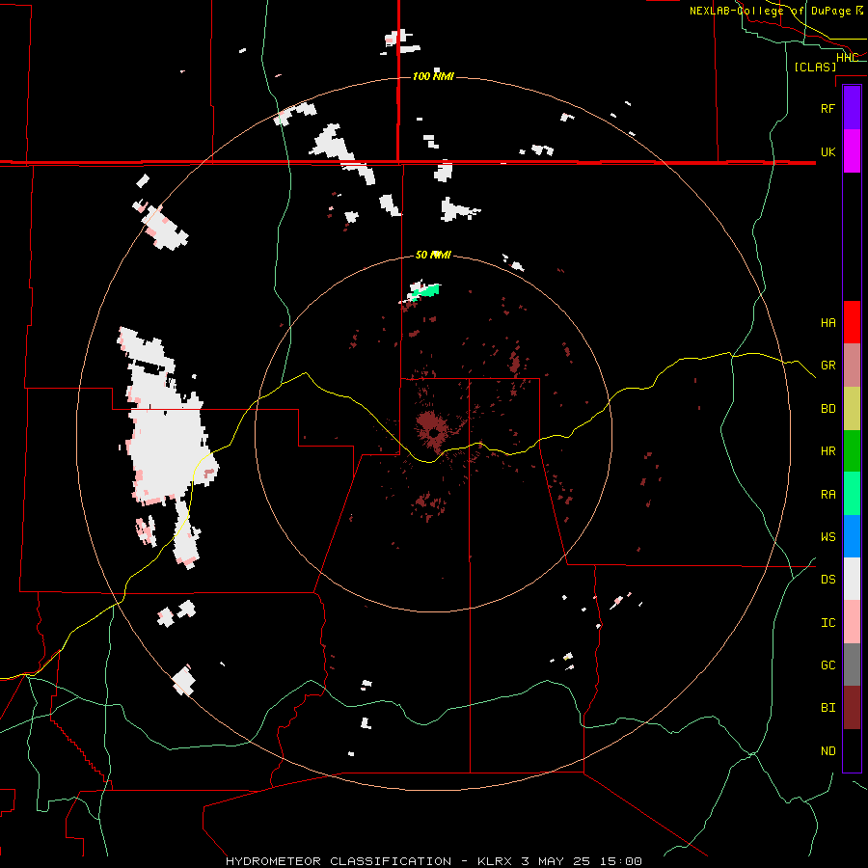The image size is (868, 868).
Task: Click the GC gray legend swatch
Action: click(852, 665)
